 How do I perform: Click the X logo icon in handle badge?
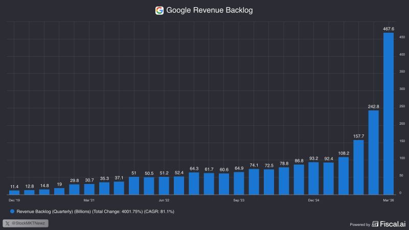7,223
